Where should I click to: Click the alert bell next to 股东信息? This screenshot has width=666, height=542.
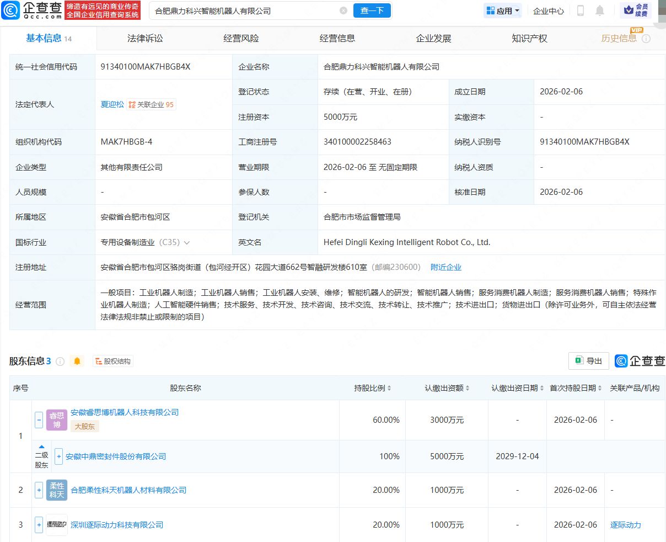(x=77, y=360)
